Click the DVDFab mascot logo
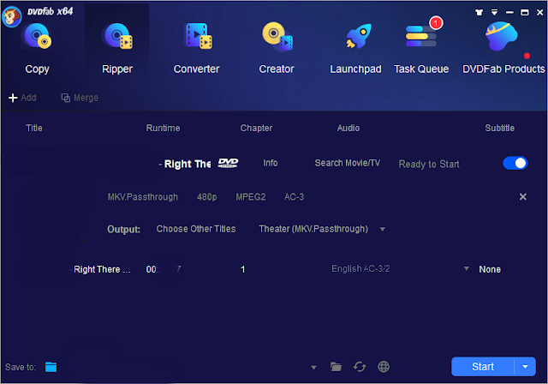548x384 pixels. tap(11, 16)
